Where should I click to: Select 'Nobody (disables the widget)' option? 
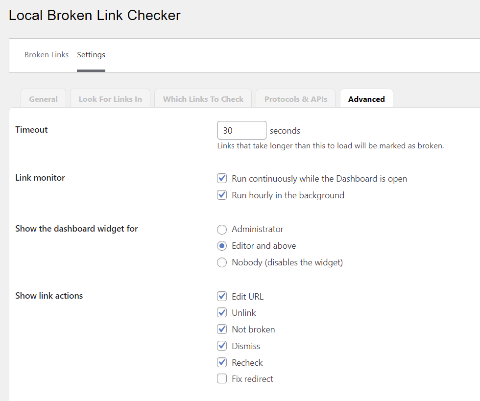coord(222,262)
